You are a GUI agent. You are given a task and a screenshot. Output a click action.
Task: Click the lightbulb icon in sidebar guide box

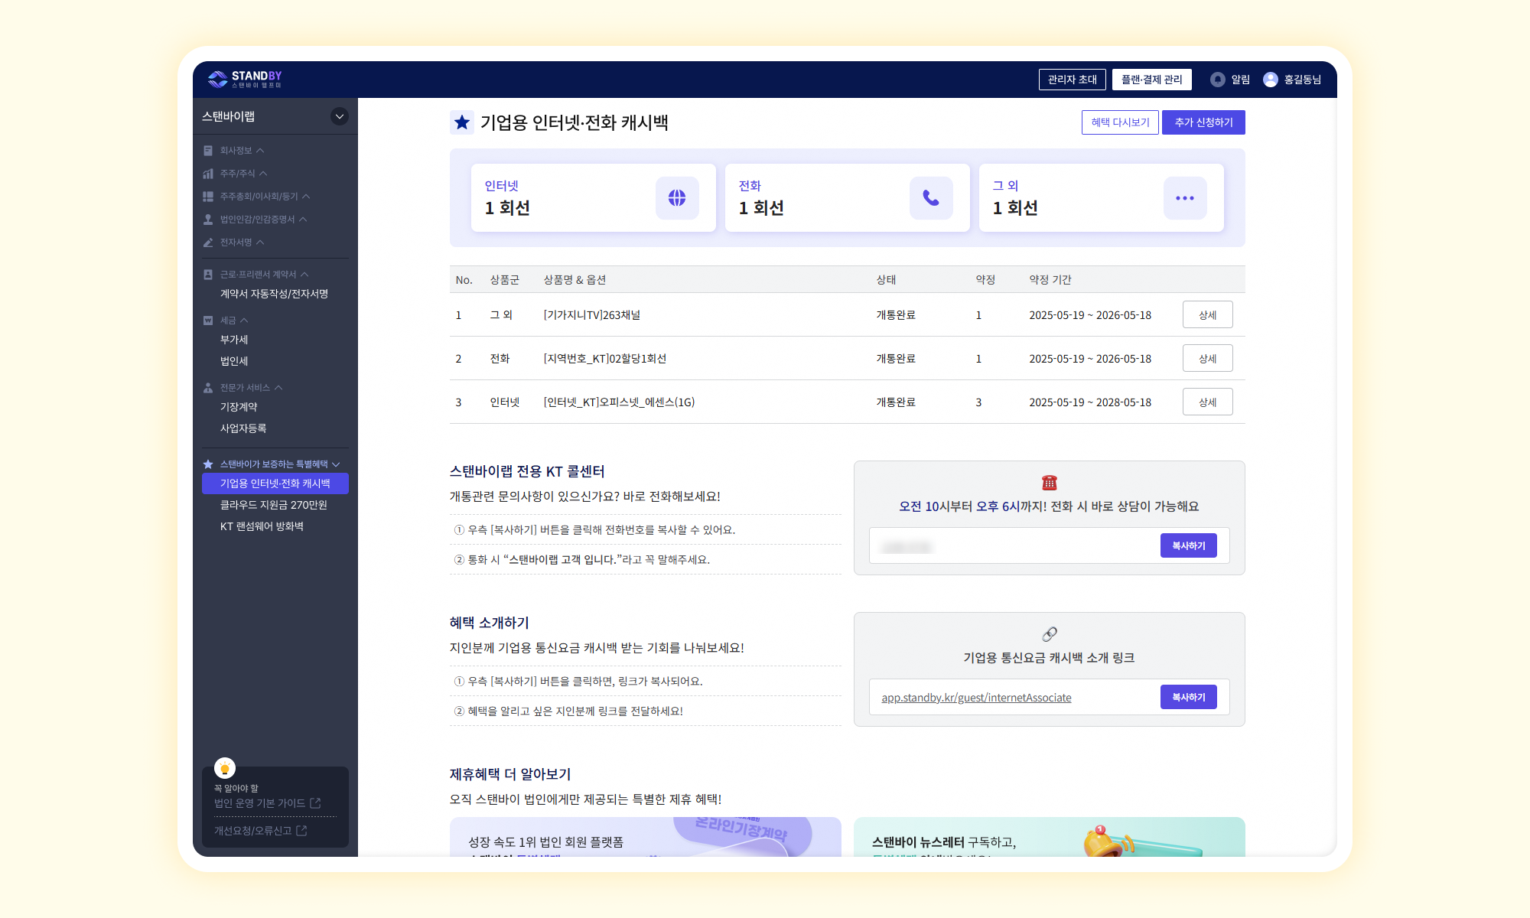pyautogui.click(x=225, y=768)
